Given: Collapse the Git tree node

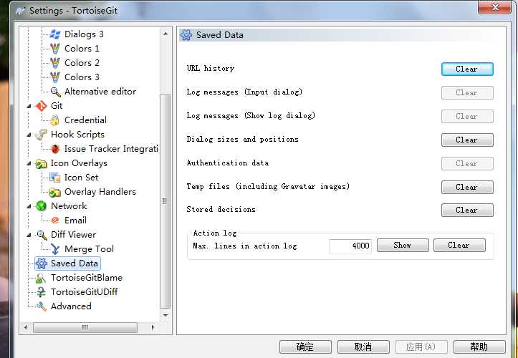Looking at the screenshot, I should pos(29,106).
